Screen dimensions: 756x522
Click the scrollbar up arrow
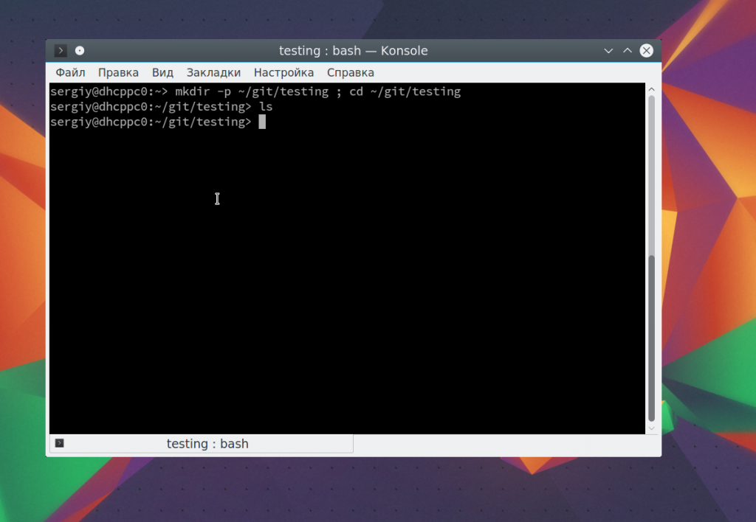(x=651, y=89)
